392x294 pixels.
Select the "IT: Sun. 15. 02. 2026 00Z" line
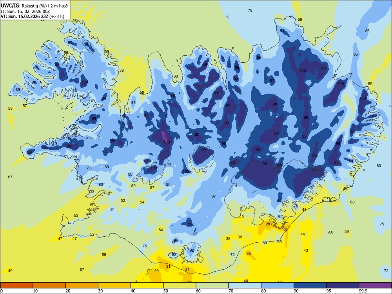click(25, 11)
